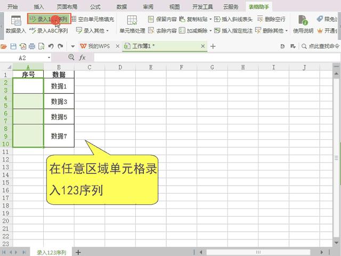Switch to 插入 ribbon tab
The height and width of the screenshot is (256, 341).
coord(39,7)
